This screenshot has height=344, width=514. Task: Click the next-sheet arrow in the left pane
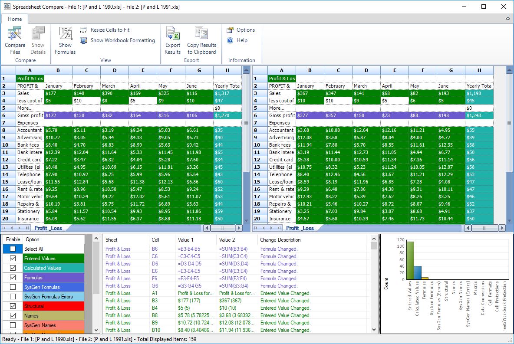[x=19, y=228]
